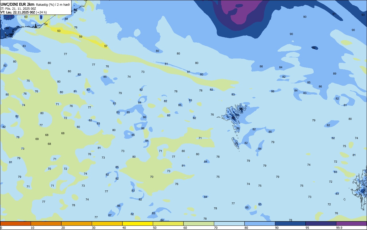This screenshot has width=367, height=230.
Task: Click the humidity value '59' on the map
Action: point(81,36)
